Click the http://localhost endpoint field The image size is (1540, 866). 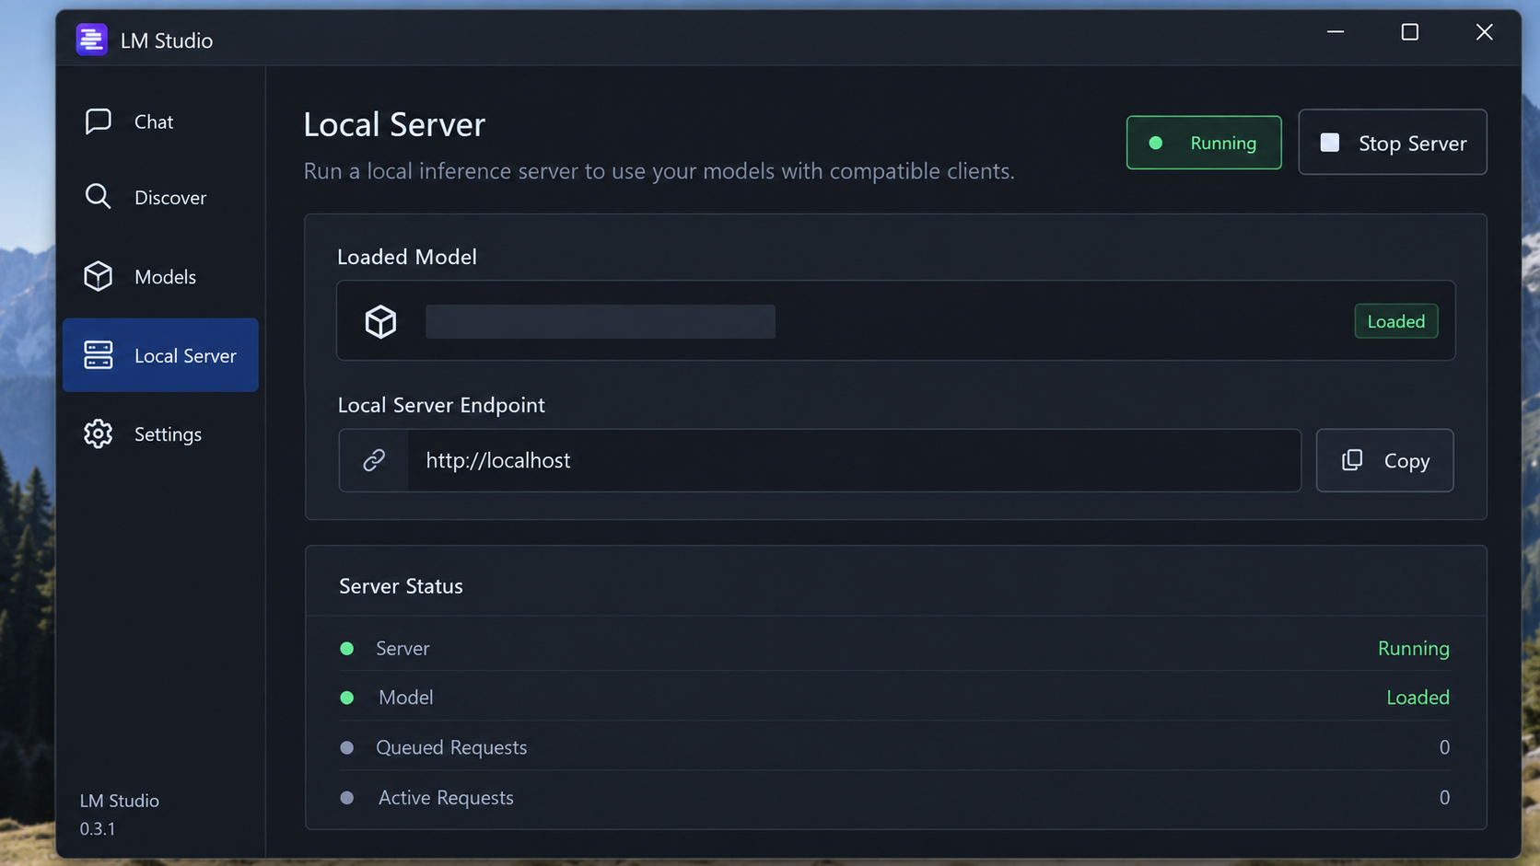(820, 460)
